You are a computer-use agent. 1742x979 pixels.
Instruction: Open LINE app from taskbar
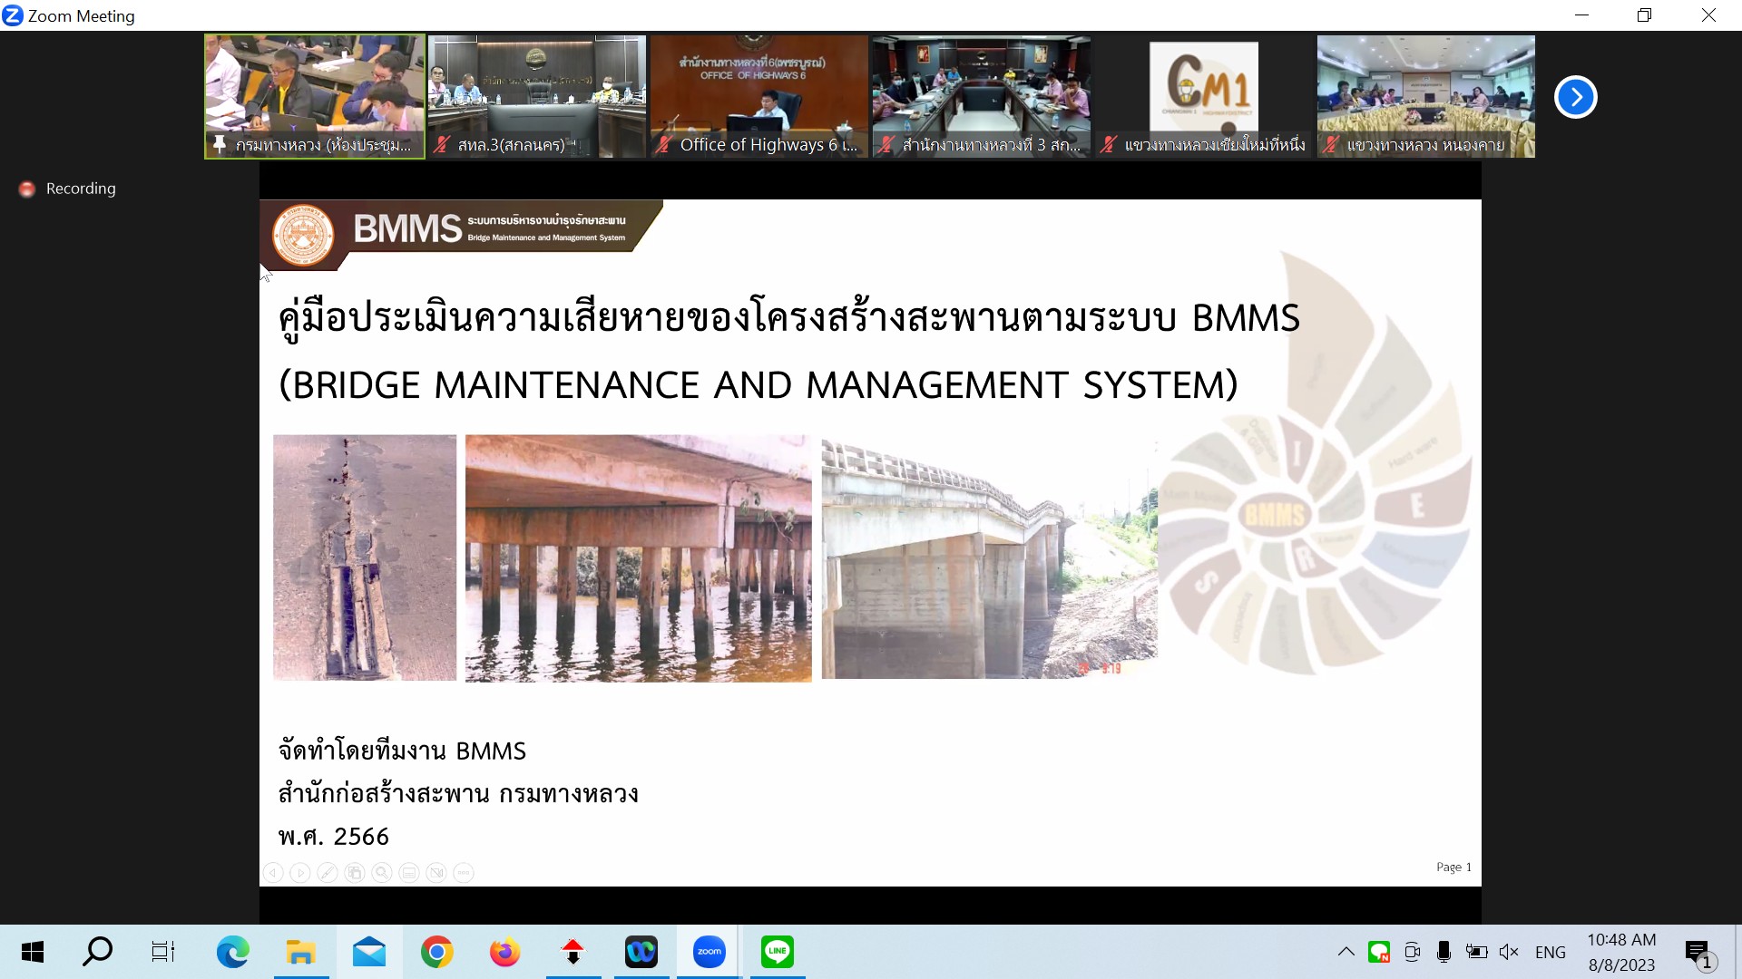[x=777, y=952]
